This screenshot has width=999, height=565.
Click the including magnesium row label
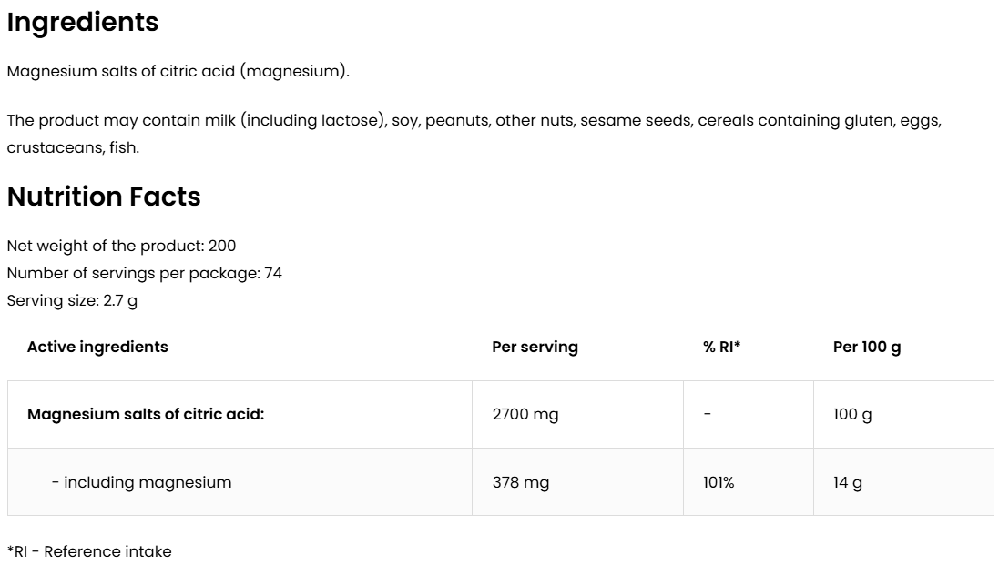(141, 482)
